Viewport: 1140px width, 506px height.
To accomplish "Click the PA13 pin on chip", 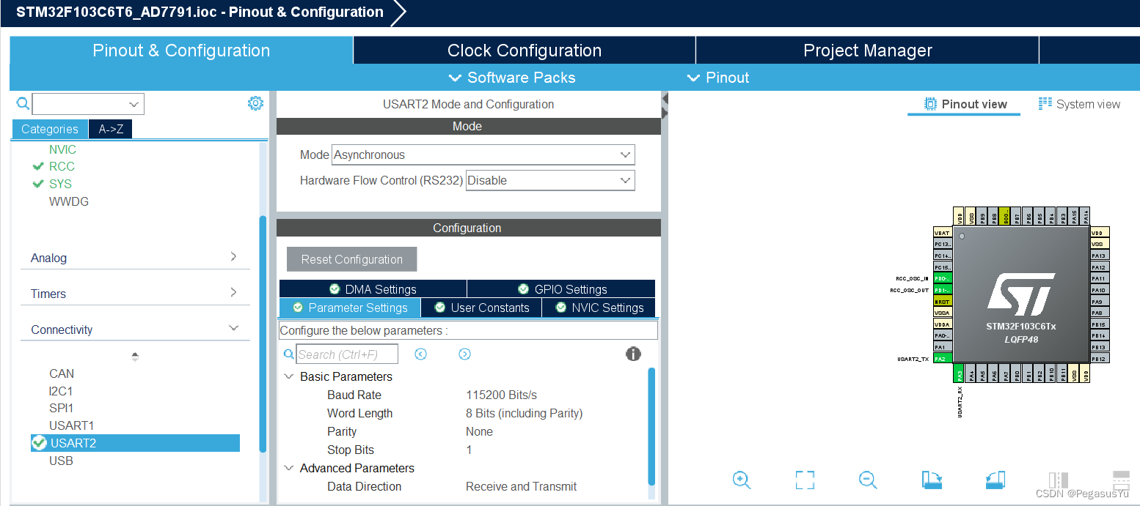I will [1099, 256].
